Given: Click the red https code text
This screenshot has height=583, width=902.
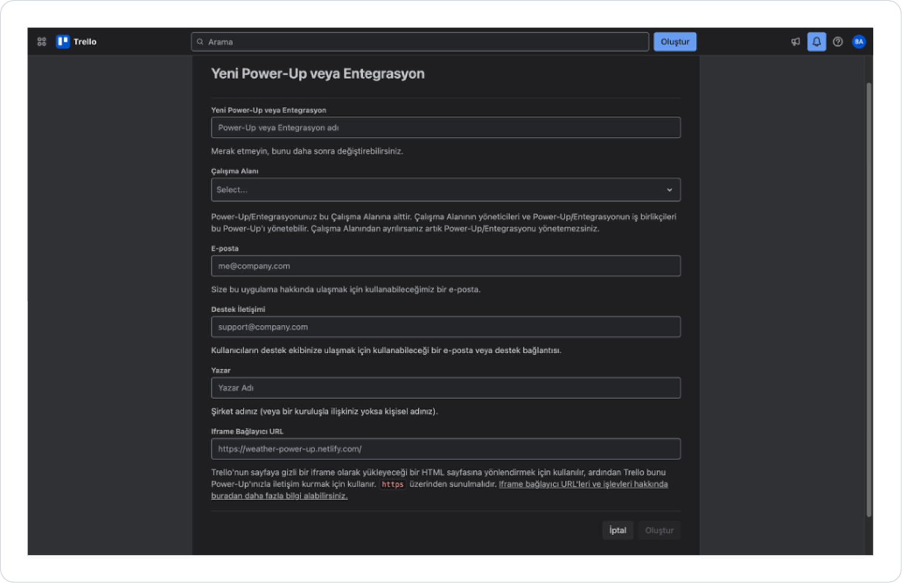Looking at the screenshot, I should [392, 484].
